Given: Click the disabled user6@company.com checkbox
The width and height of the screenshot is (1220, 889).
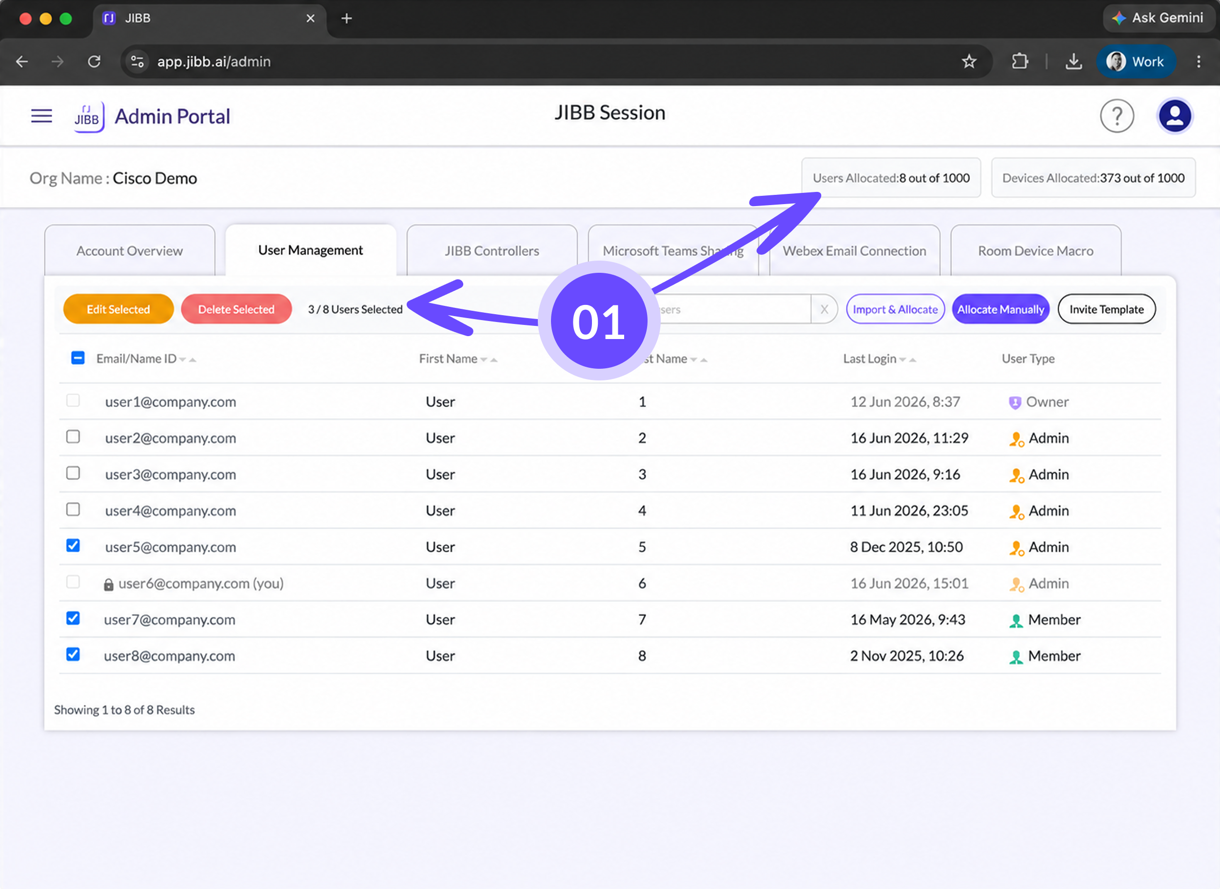Looking at the screenshot, I should point(73,582).
